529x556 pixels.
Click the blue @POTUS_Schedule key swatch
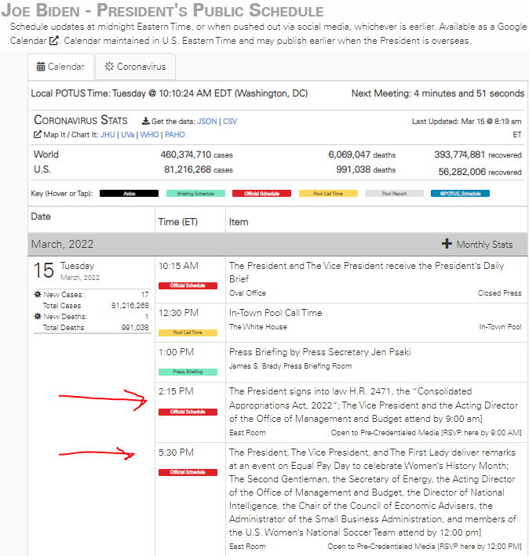(x=460, y=193)
